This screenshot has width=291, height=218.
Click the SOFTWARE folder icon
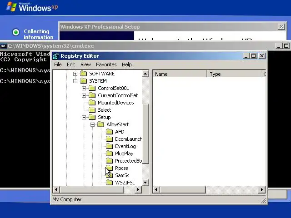(x=84, y=74)
